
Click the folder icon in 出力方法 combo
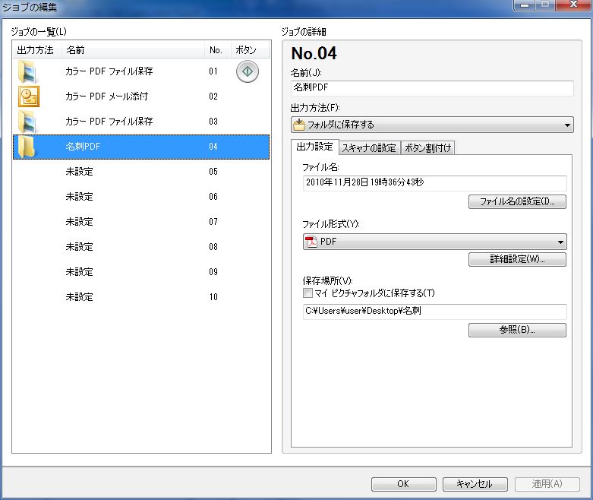tap(299, 125)
